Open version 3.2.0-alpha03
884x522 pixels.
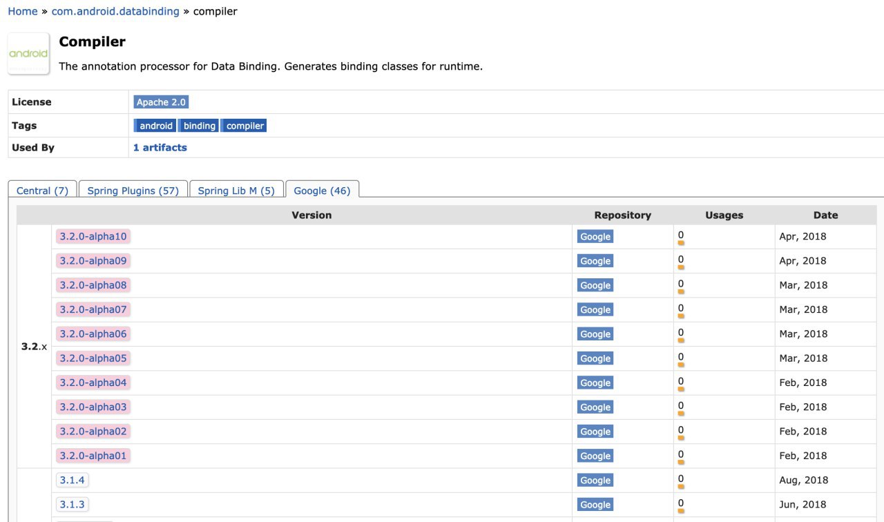coord(93,407)
